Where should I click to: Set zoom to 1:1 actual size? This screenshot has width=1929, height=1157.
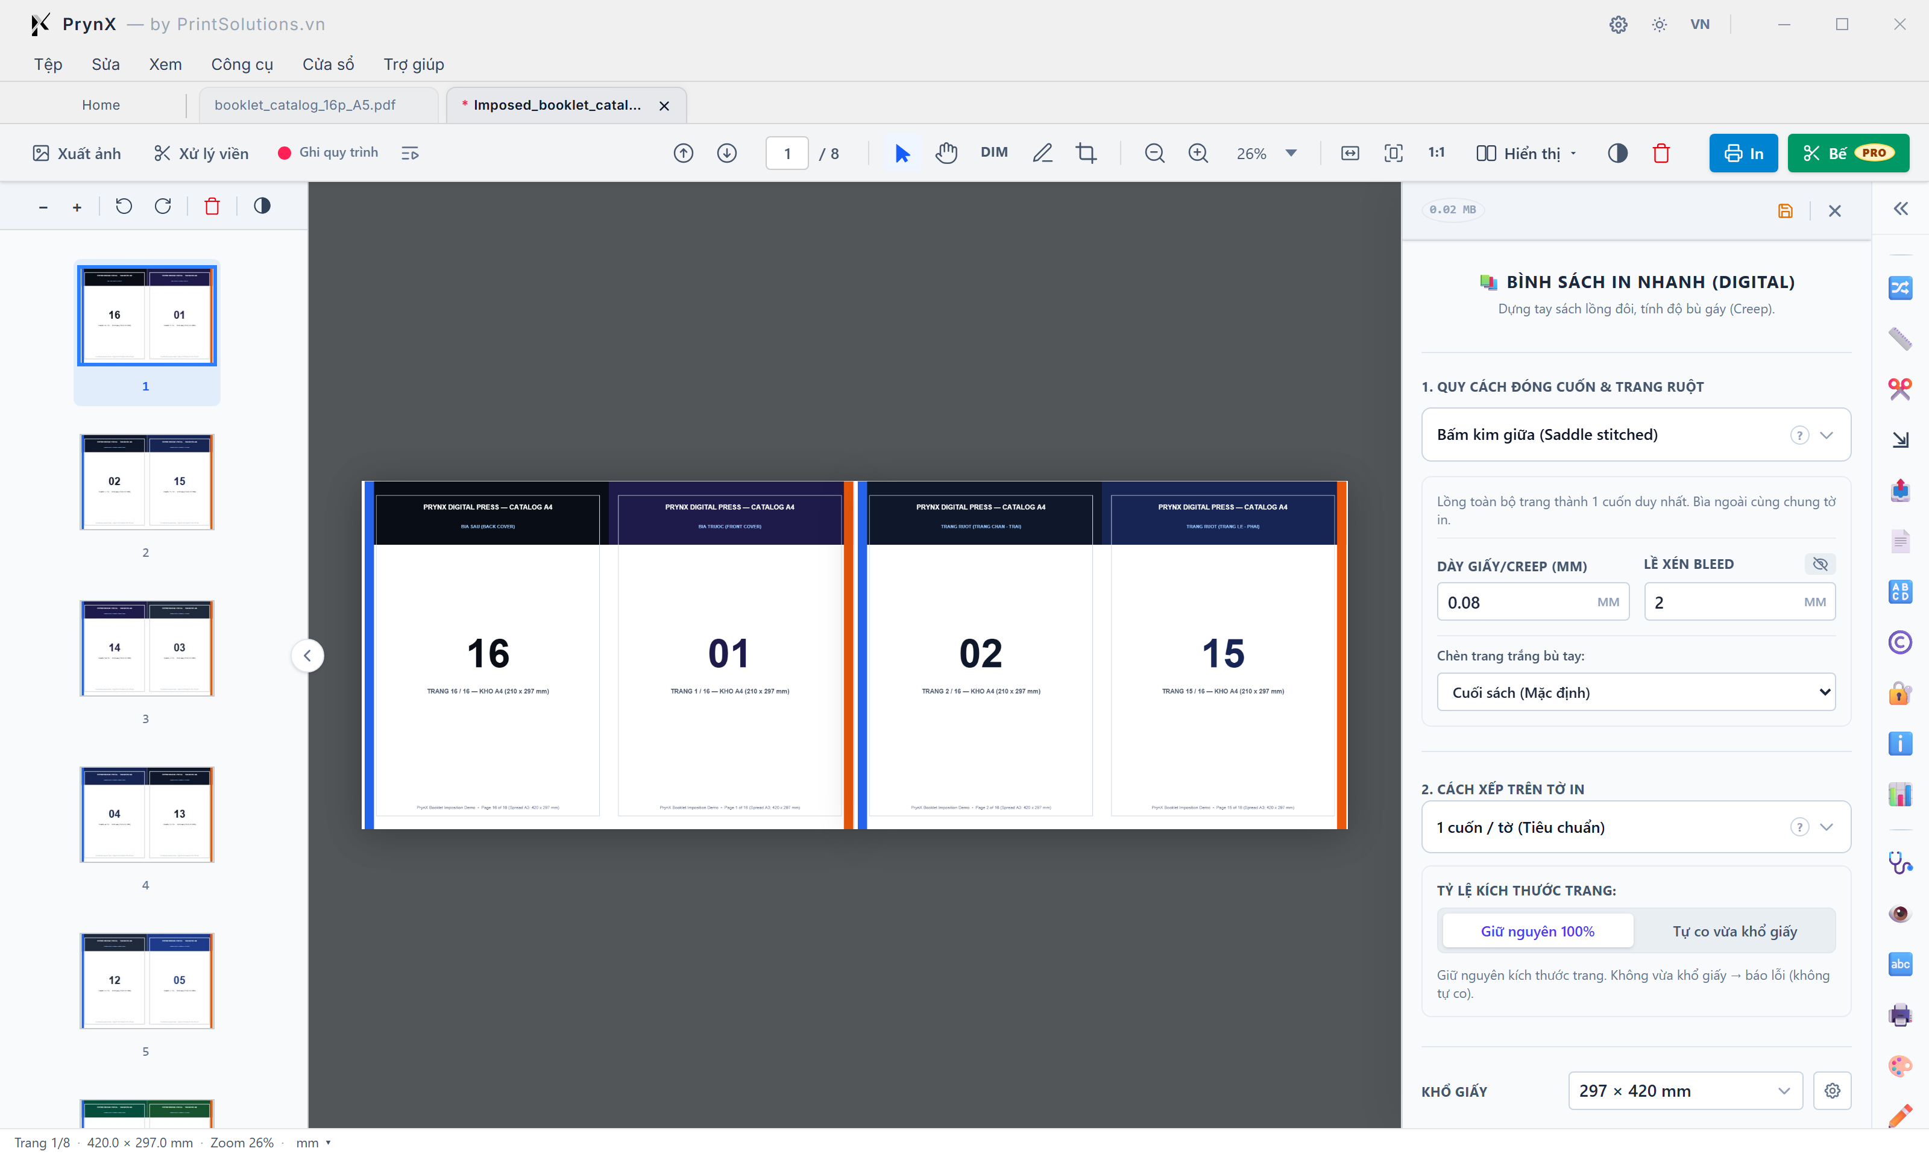(x=1437, y=153)
